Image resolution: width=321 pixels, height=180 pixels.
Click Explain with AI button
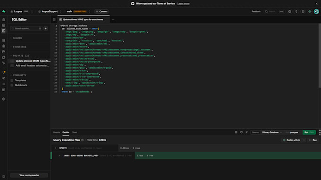292,140
